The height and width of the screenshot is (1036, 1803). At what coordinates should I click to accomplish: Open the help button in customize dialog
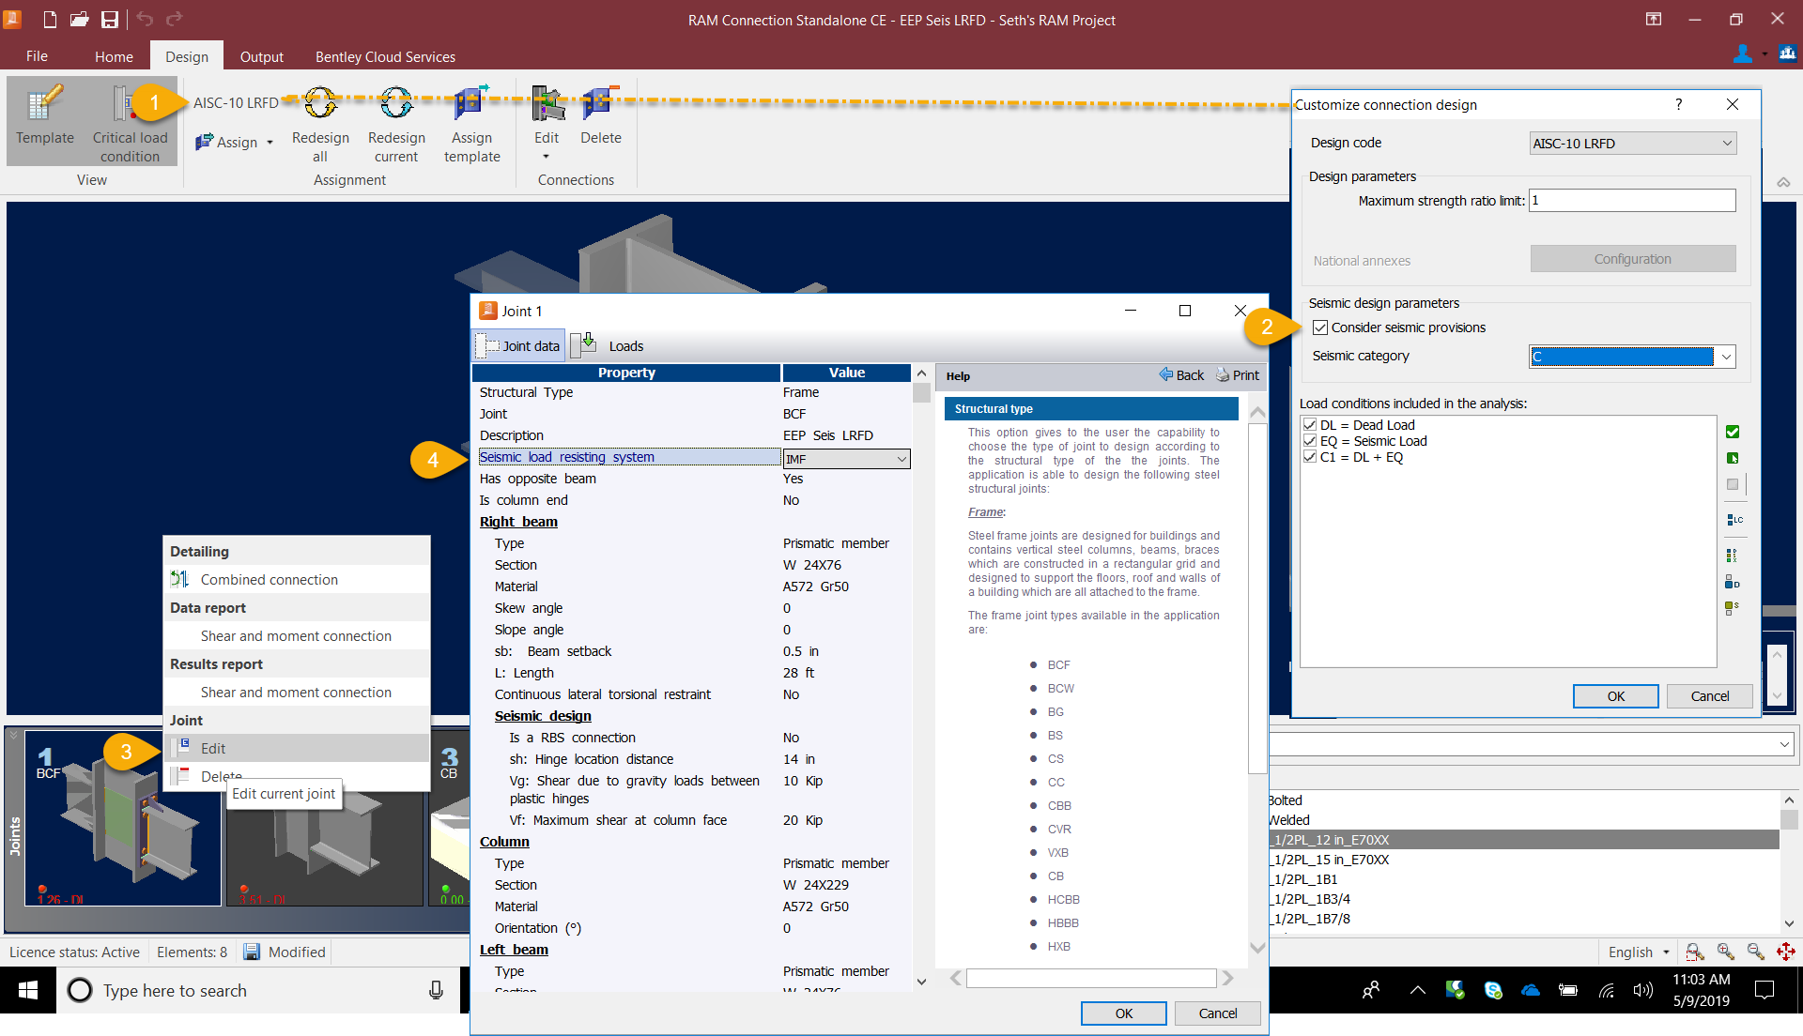tap(1678, 104)
